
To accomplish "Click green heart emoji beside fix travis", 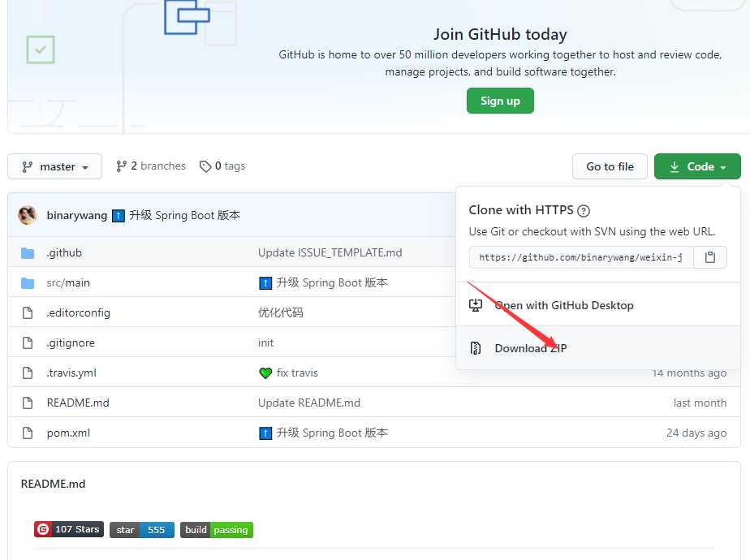I will (x=265, y=373).
